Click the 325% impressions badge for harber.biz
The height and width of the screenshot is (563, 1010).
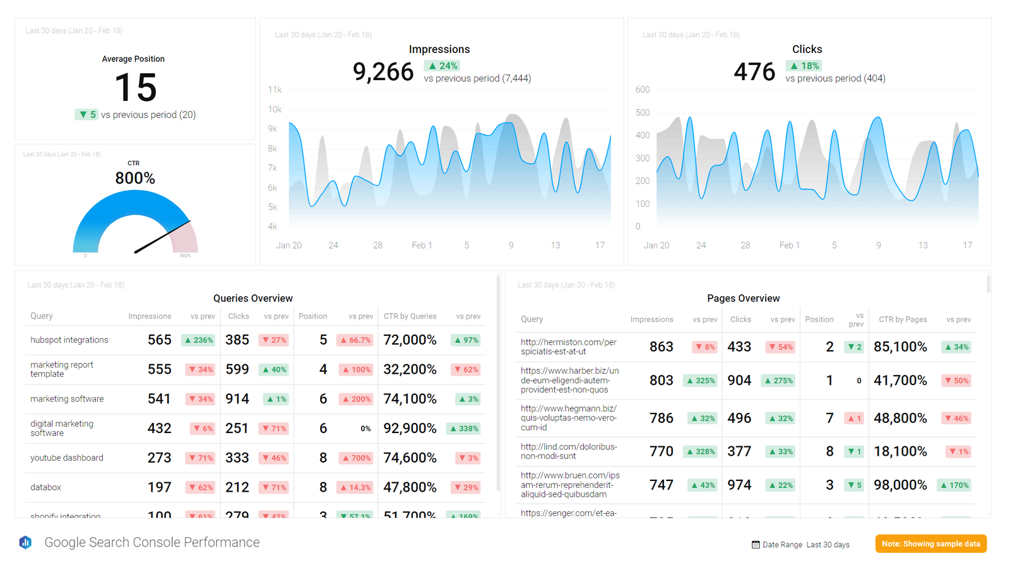point(700,381)
